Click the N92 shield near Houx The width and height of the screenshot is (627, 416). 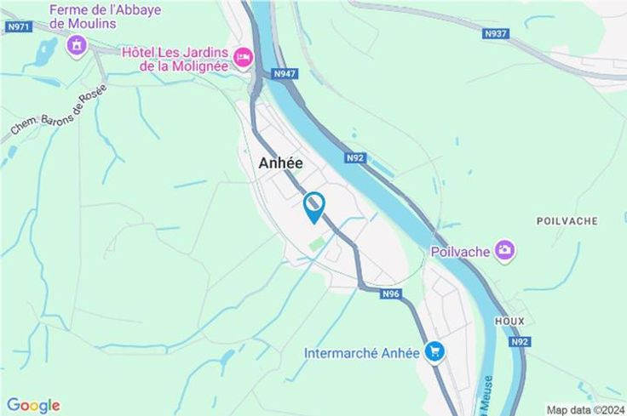point(519,342)
